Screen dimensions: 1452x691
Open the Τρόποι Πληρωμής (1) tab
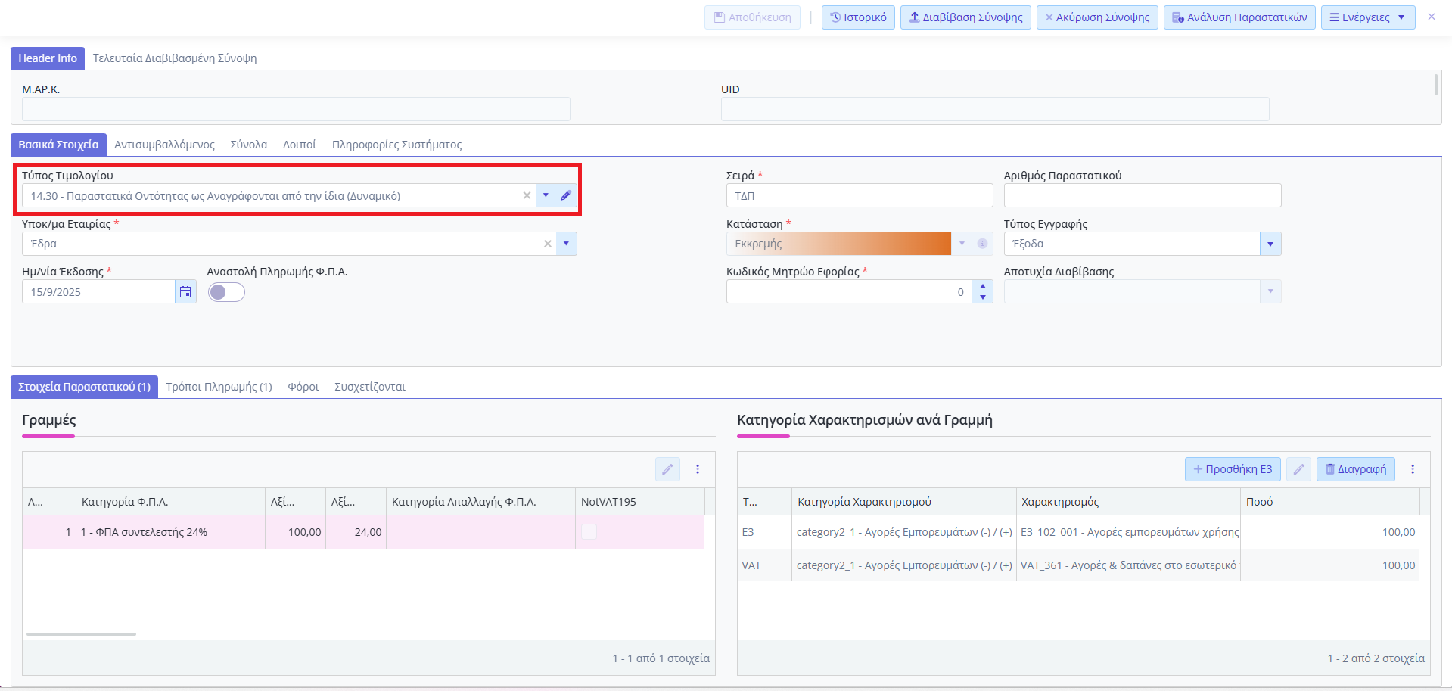coord(219,387)
